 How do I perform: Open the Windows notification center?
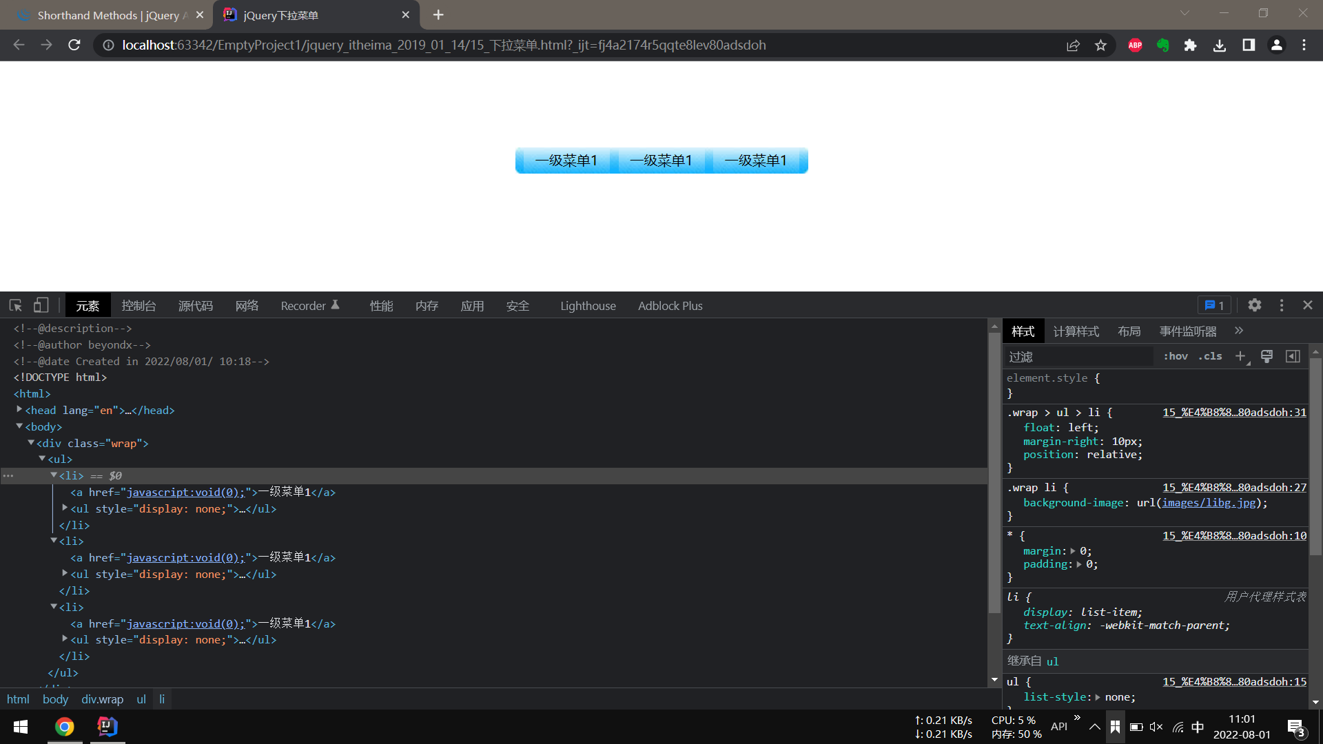point(1296,727)
